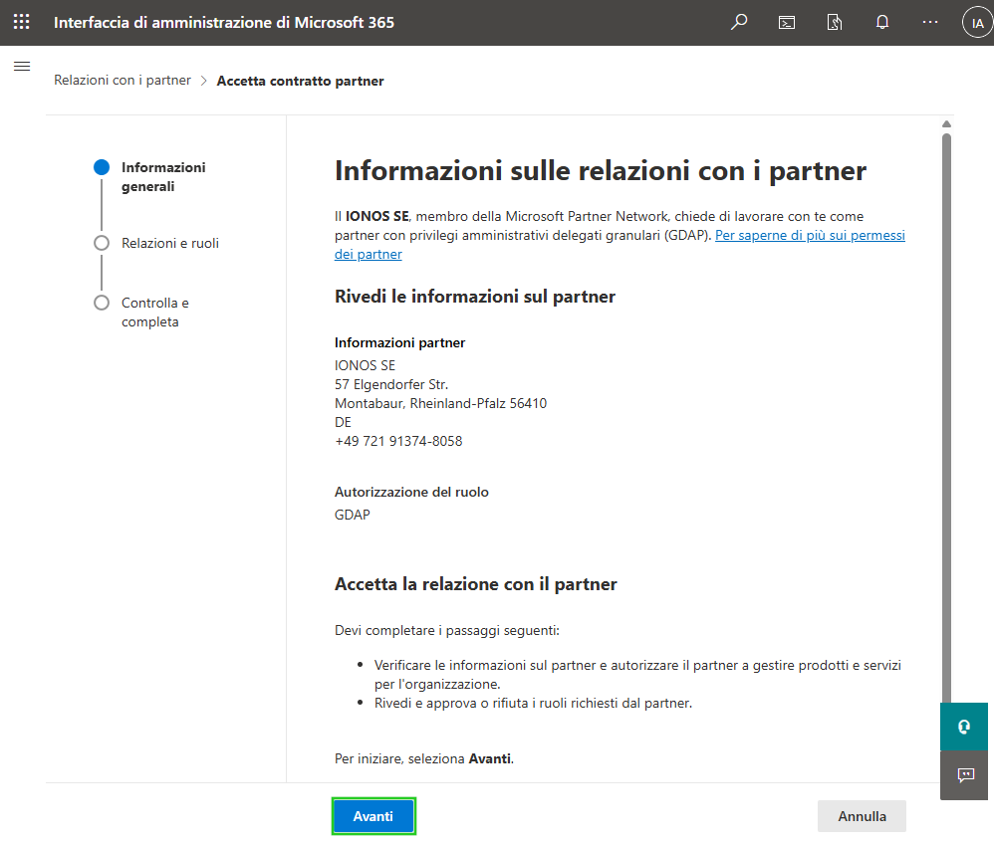994x844 pixels.
Task: Click the address line 57 Elgendorfer Str.
Action: [x=391, y=384]
